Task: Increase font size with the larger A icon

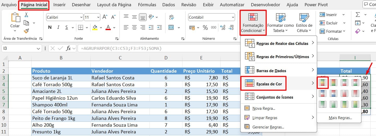Action: 105,17
